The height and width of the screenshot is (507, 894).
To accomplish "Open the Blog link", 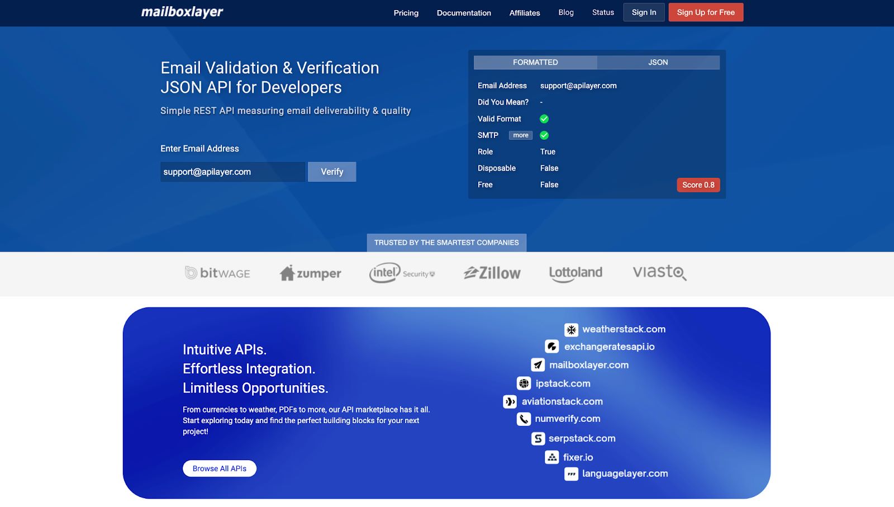I will [566, 12].
